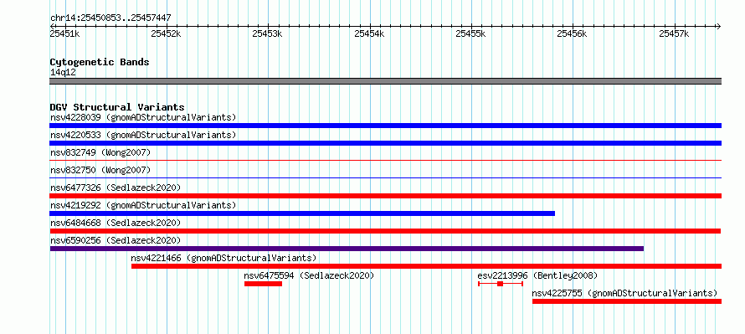Click the 25456k ruler tick label
745x334 pixels.
[x=573, y=33]
